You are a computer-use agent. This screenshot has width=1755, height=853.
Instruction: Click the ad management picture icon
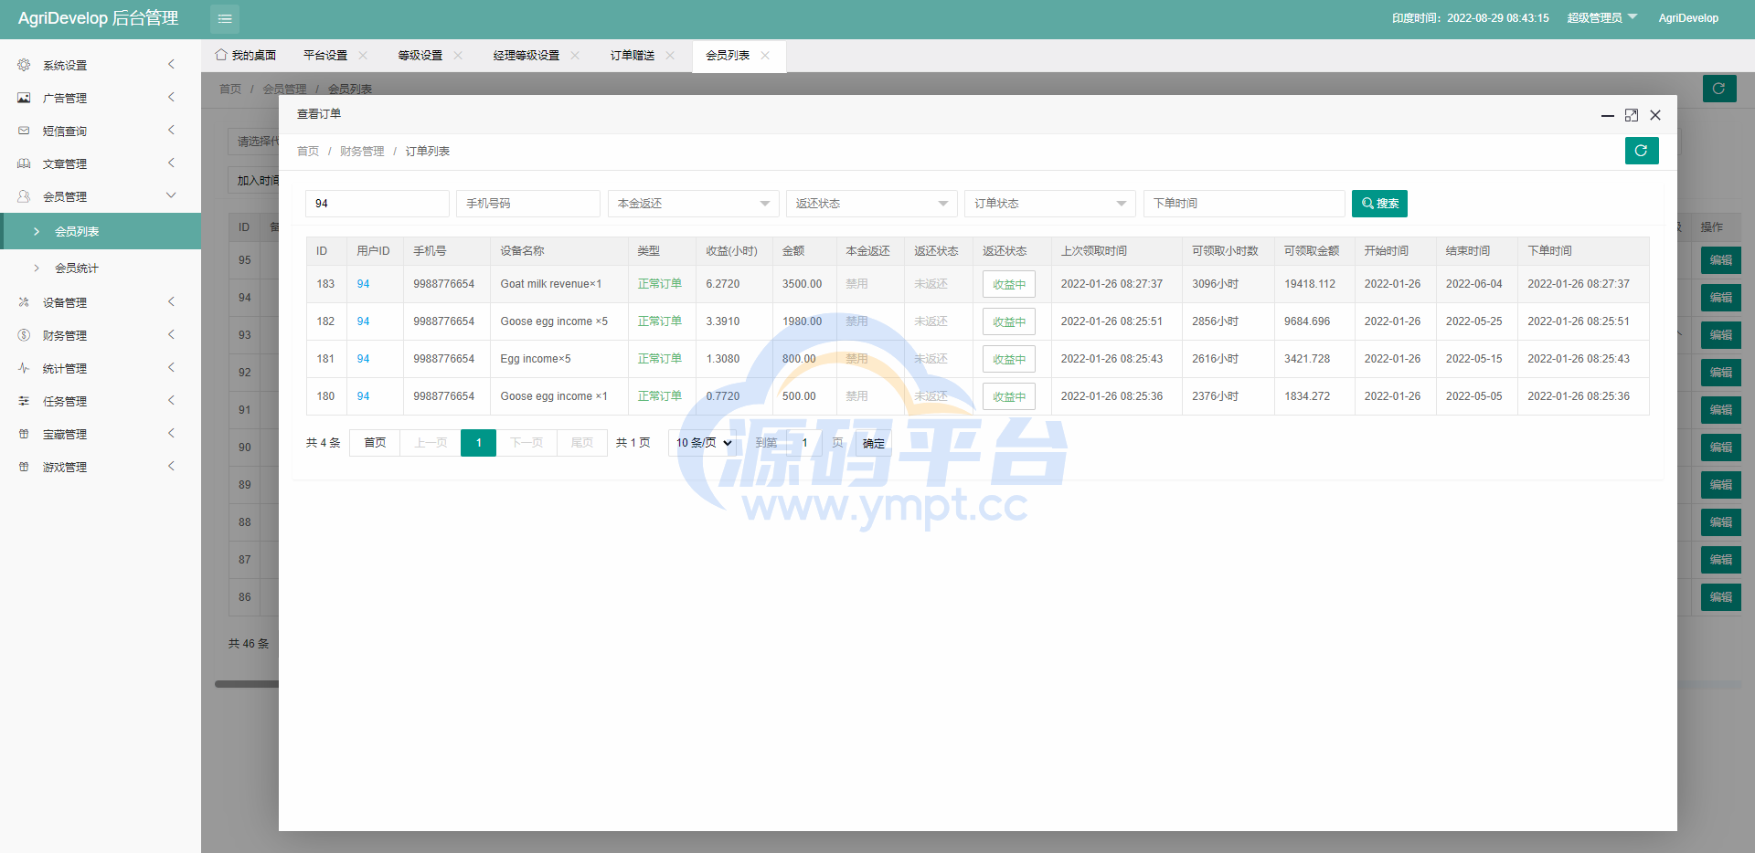coord(24,98)
